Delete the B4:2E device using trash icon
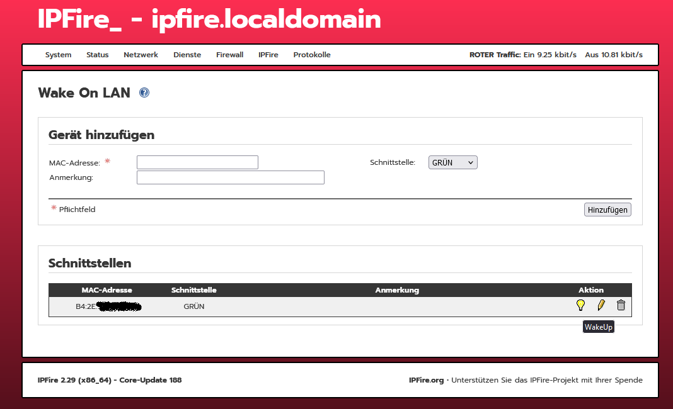Screen dimensions: 673x409 pyautogui.click(x=621, y=305)
